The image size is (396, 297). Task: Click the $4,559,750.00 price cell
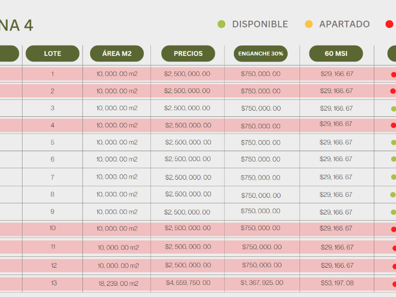click(x=188, y=283)
